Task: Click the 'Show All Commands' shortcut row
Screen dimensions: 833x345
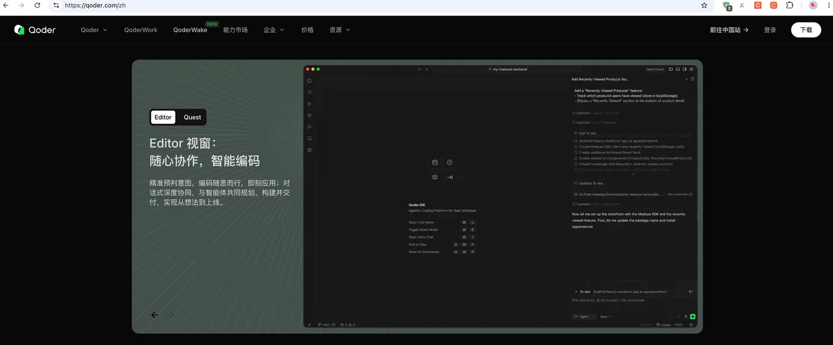Action: coord(442,252)
